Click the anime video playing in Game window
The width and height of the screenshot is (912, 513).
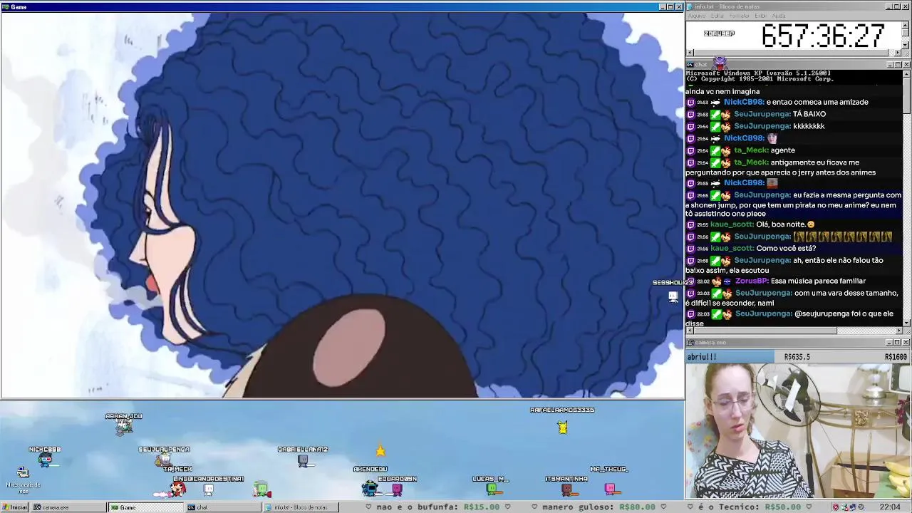[342, 205]
